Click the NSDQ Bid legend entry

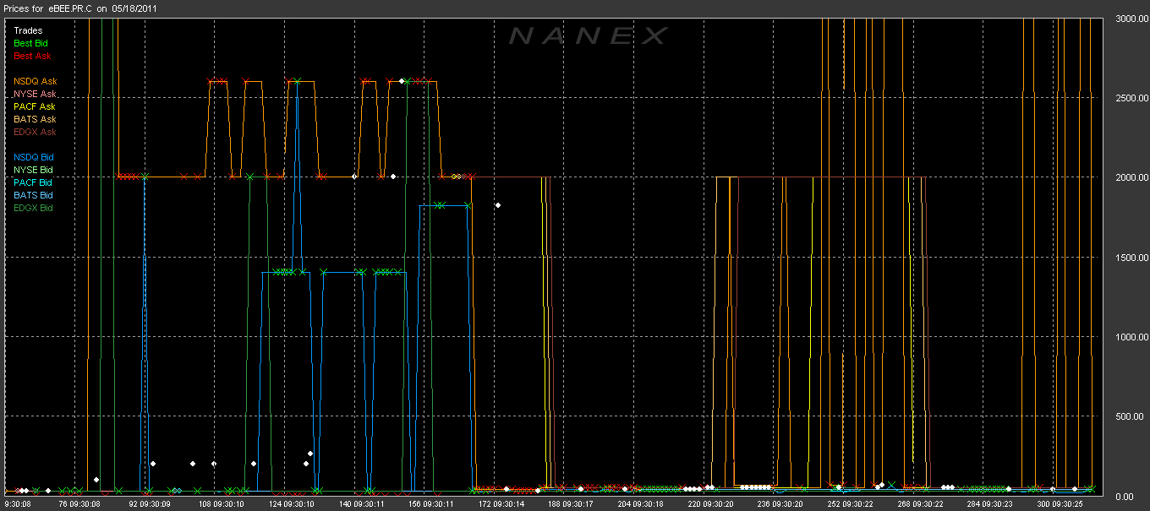(33, 157)
